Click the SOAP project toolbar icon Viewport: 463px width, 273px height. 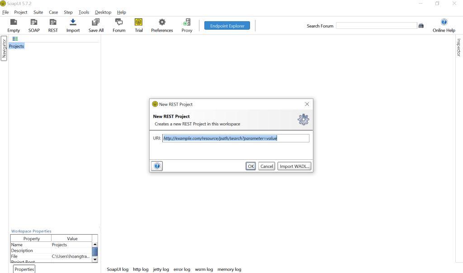[x=34, y=23]
